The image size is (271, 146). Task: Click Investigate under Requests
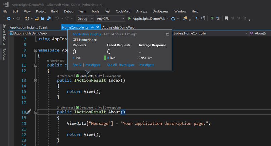tap(92, 65)
